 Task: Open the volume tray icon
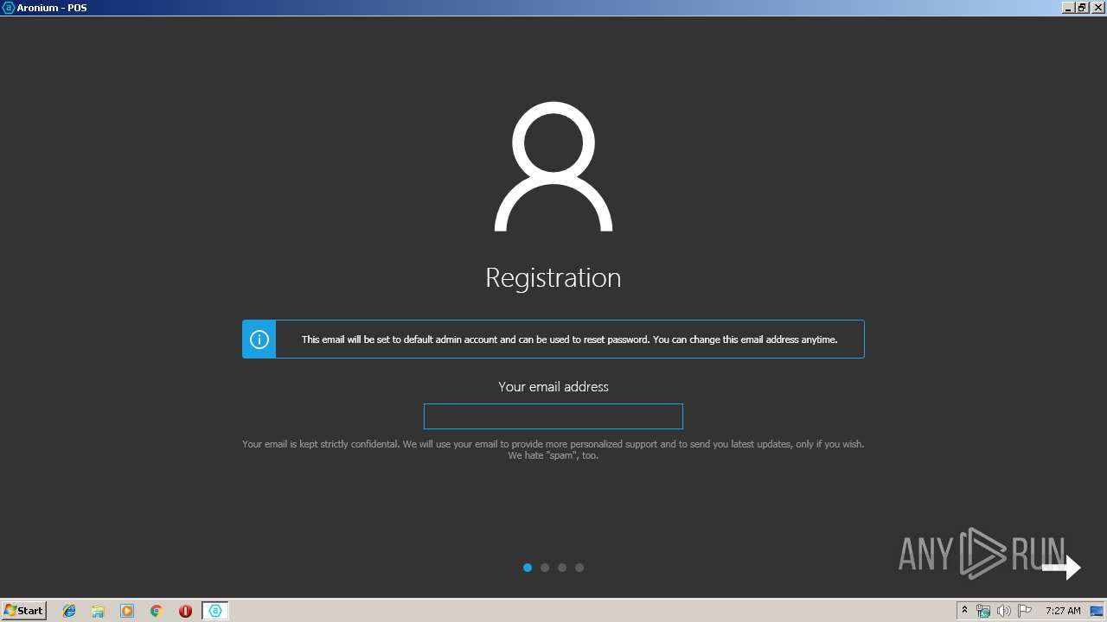tap(1003, 611)
